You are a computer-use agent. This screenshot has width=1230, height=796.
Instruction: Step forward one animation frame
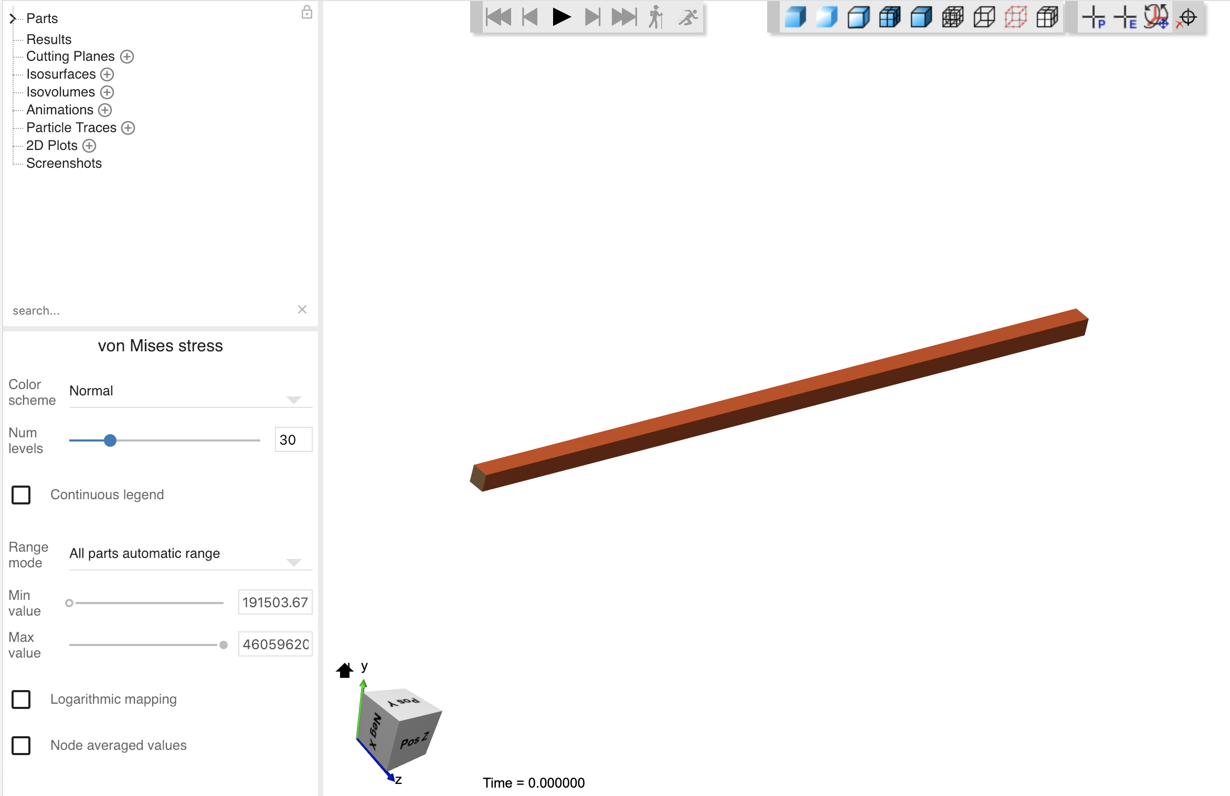point(592,17)
